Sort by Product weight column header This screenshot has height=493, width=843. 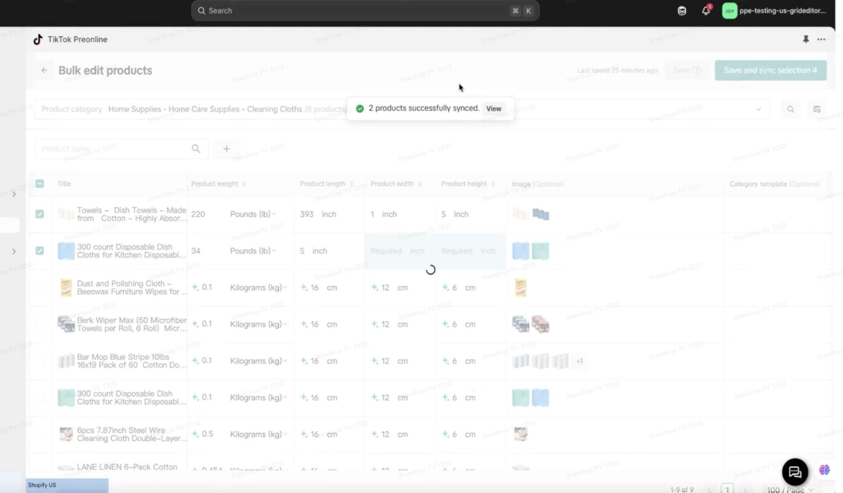tap(244, 184)
